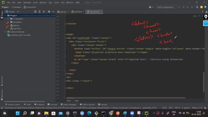Open the Python Console tool window
Viewport: 208px width, 117px height.
click(87, 105)
